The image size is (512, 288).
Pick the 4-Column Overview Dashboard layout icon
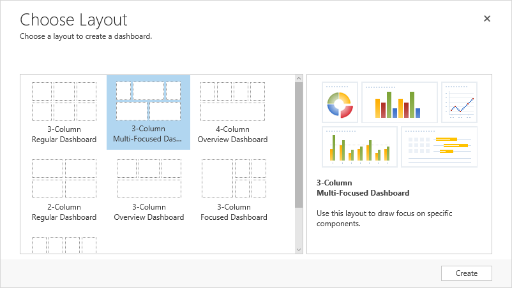pyautogui.click(x=232, y=101)
